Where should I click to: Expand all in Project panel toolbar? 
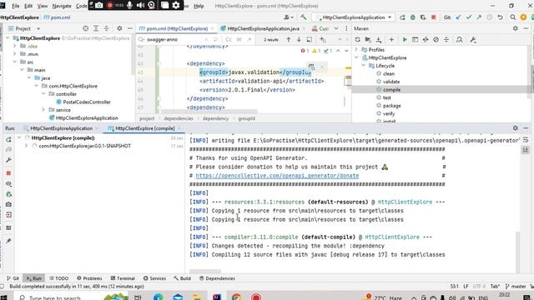(96, 28)
